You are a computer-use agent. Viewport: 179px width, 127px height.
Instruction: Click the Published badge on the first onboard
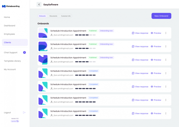(x=93, y=31)
